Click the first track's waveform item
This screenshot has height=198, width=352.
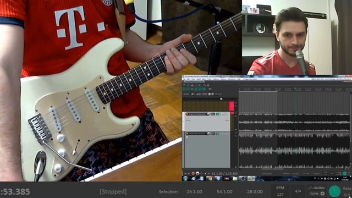(294, 122)
